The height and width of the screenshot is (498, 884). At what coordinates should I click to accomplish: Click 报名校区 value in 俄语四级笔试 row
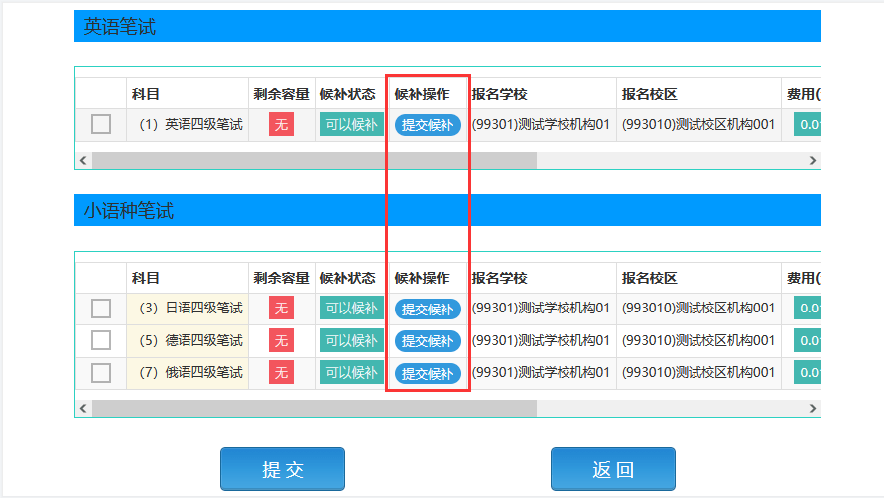click(698, 372)
